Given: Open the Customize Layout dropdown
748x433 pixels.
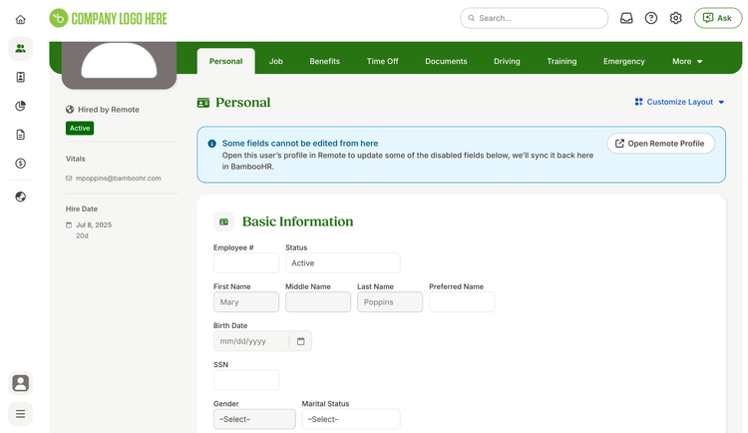Looking at the screenshot, I should (x=679, y=102).
